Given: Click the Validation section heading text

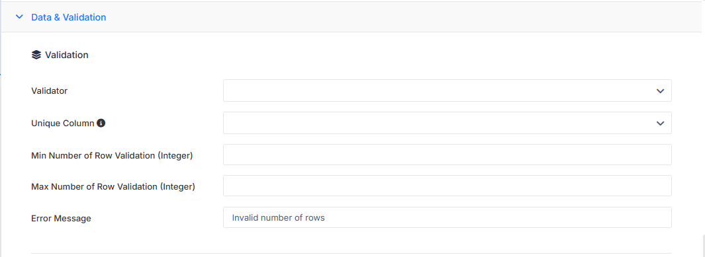Looking at the screenshot, I should [67, 55].
